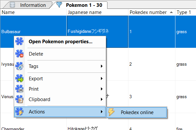Click the Japanese name column header

tap(97, 12)
